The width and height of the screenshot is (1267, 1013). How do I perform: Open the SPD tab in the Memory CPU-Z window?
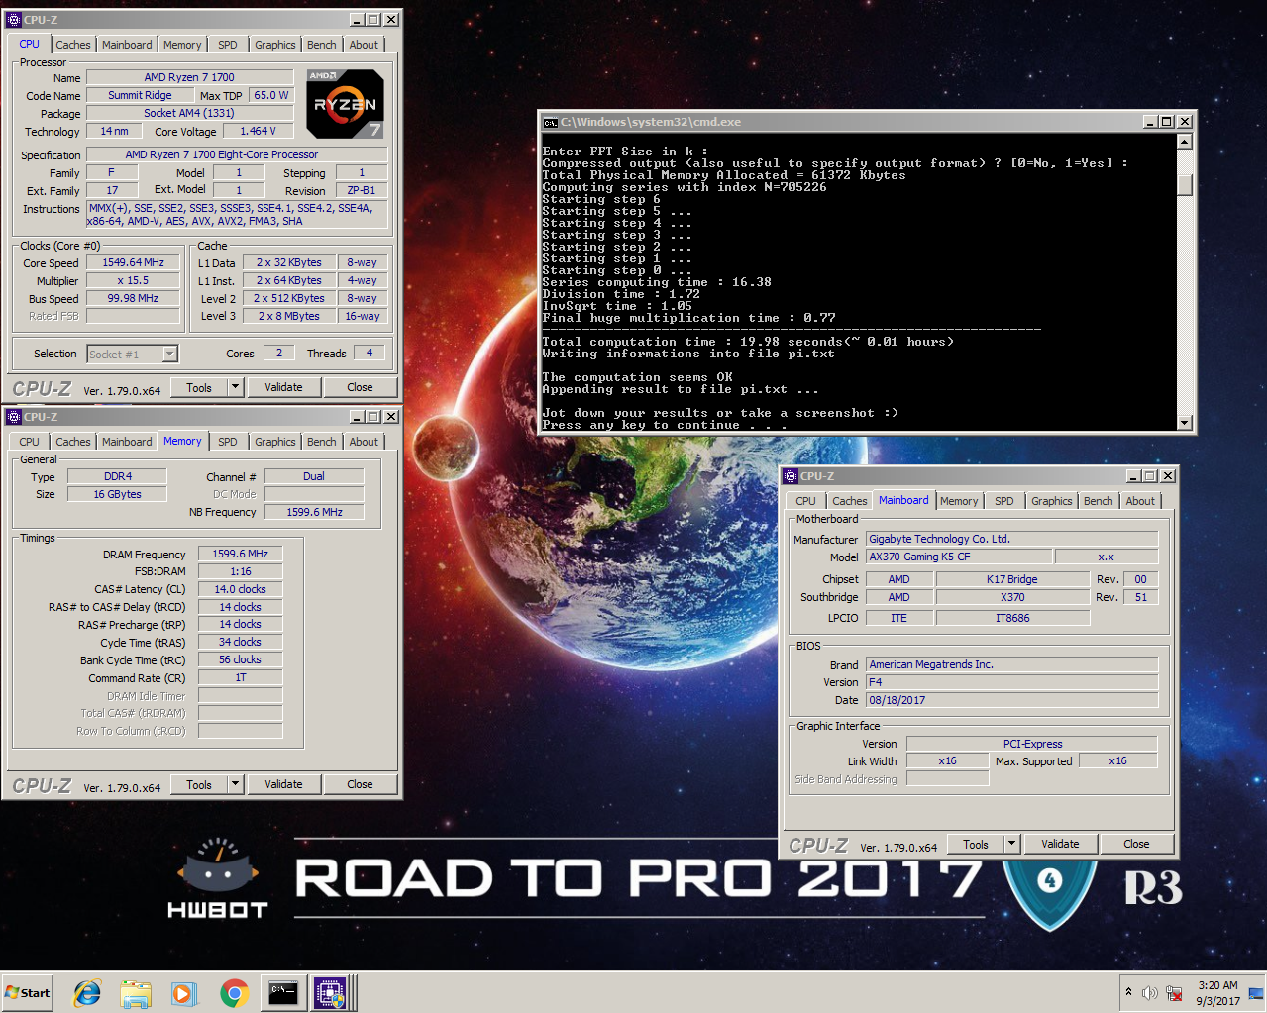(228, 442)
